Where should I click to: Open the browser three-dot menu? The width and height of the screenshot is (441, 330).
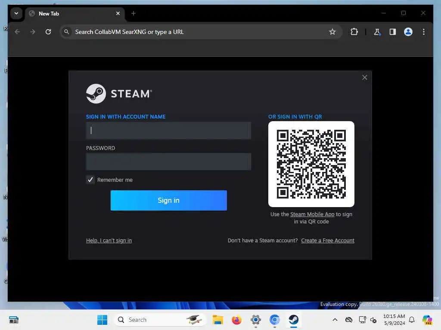click(424, 32)
